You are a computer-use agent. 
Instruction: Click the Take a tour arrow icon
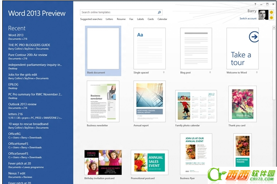(254, 37)
